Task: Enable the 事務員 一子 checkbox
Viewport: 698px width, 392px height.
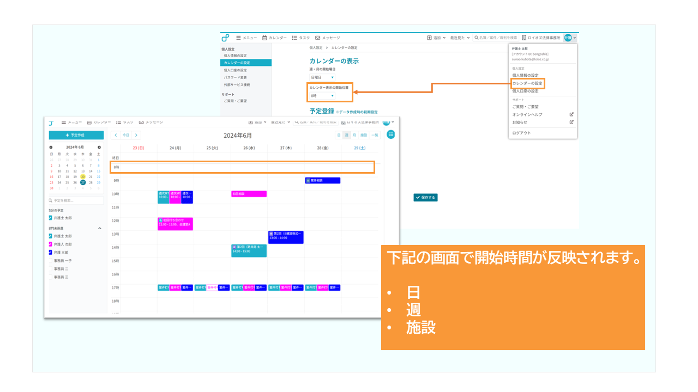Action: tap(51, 261)
